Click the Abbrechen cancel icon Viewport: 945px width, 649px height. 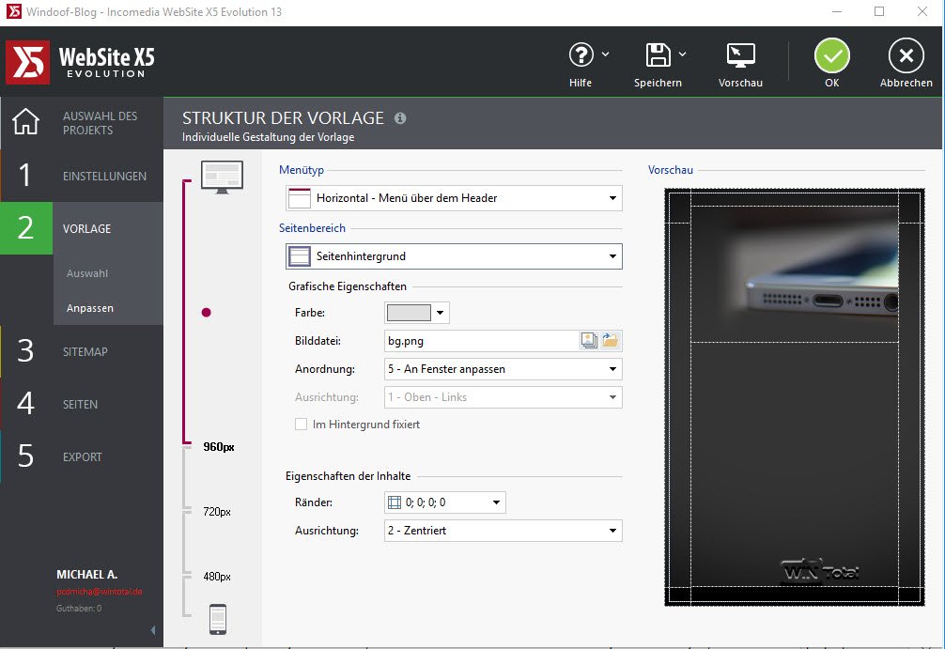point(906,56)
